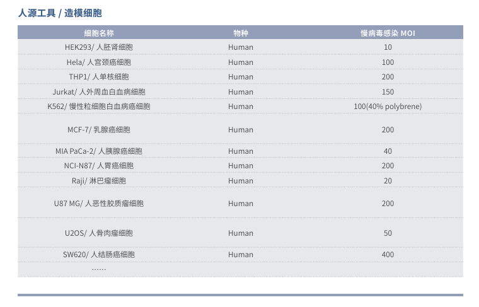This screenshot has height=307, width=479.
Task: Click the 人源工具 / 造模细胞 section title
Action: pyautogui.click(x=60, y=13)
